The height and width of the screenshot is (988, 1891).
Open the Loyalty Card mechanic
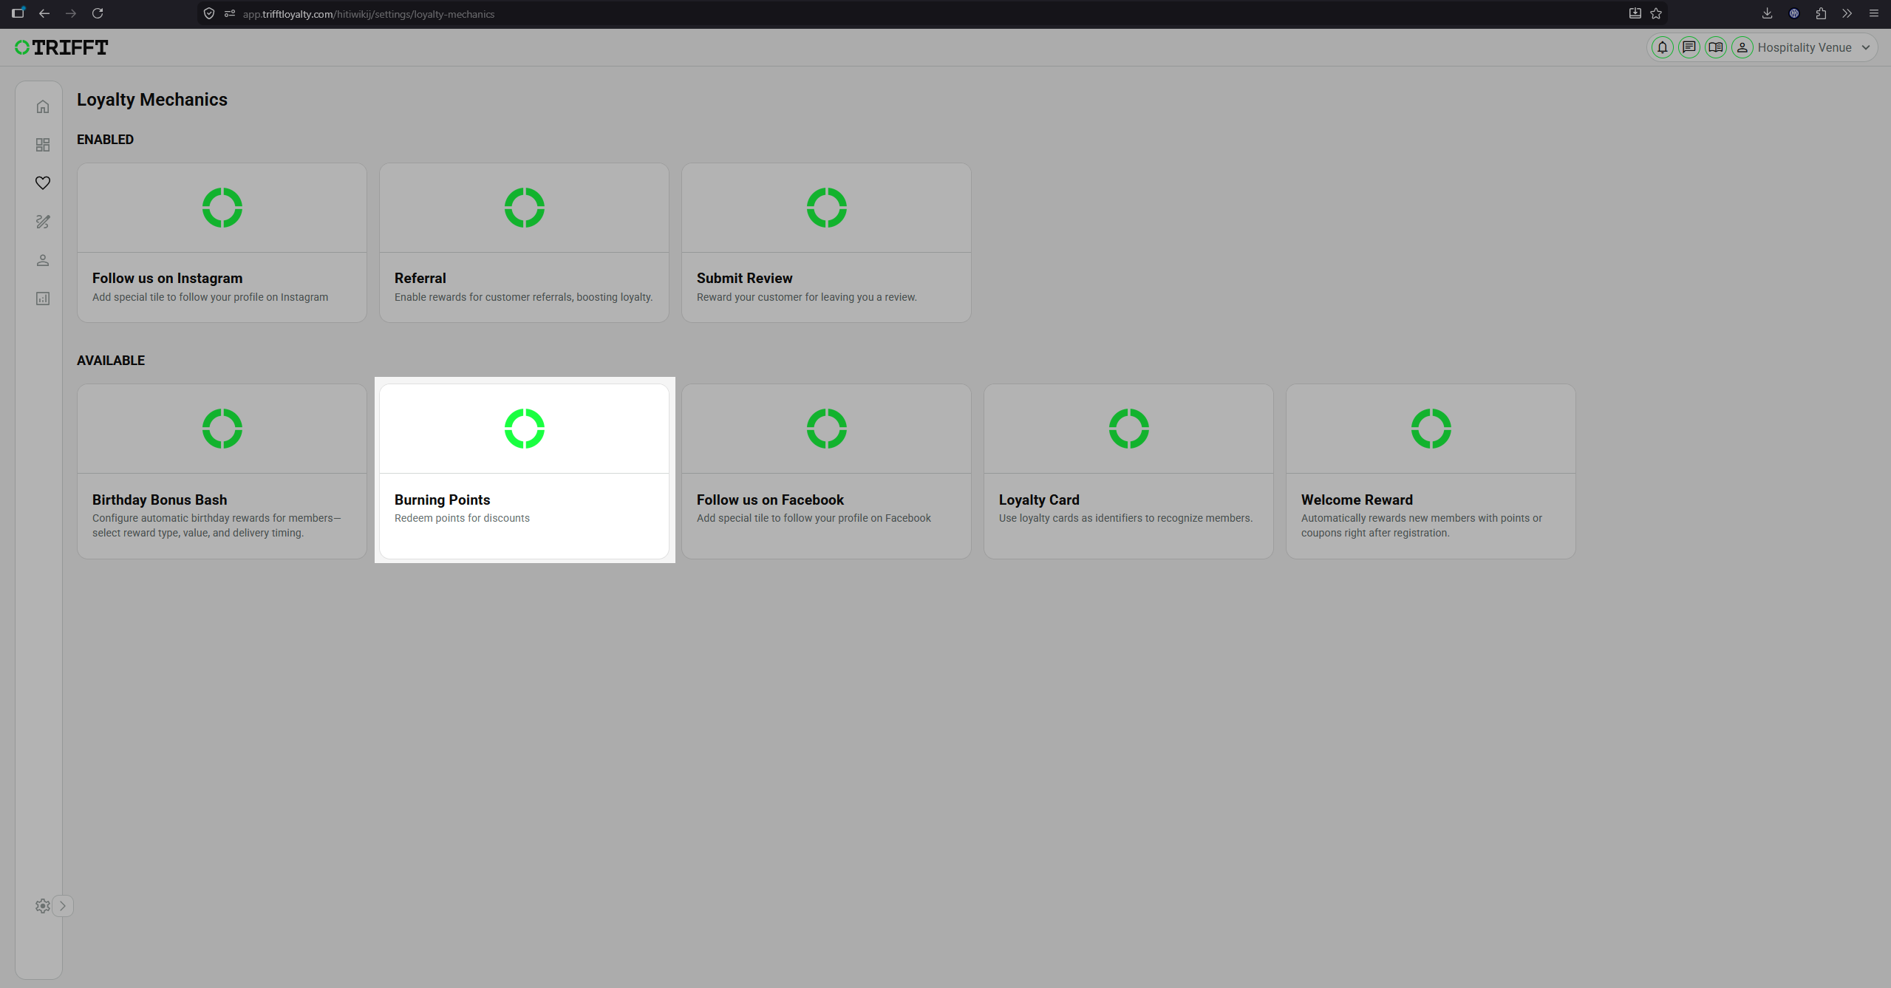click(x=1128, y=471)
